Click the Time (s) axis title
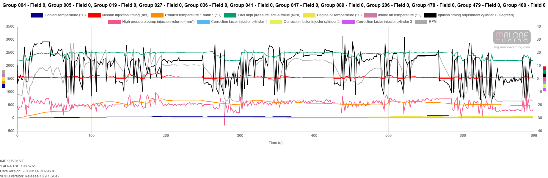This screenshot has height=178, width=548. point(275,143)
